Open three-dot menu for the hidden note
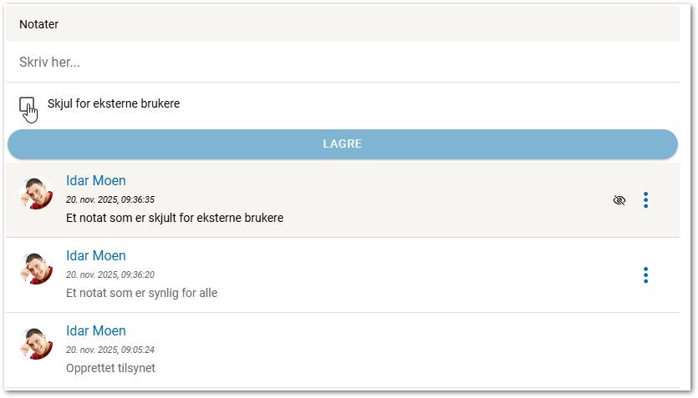This screenshot has width=698, height=398. point(645,200)
